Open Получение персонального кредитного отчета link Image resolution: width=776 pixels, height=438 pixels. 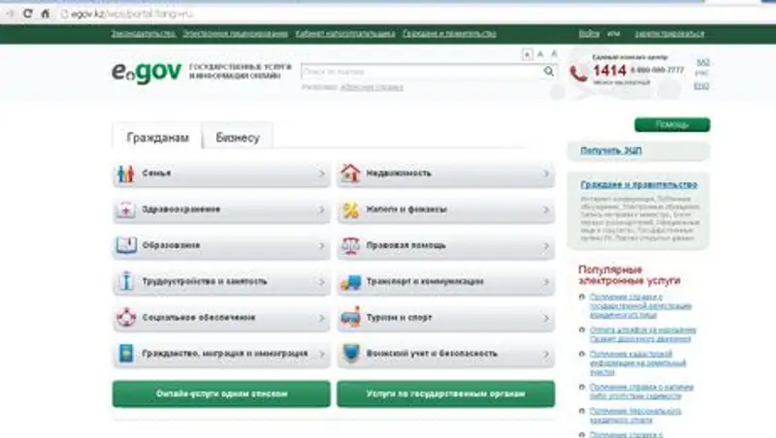click(635, 416)
